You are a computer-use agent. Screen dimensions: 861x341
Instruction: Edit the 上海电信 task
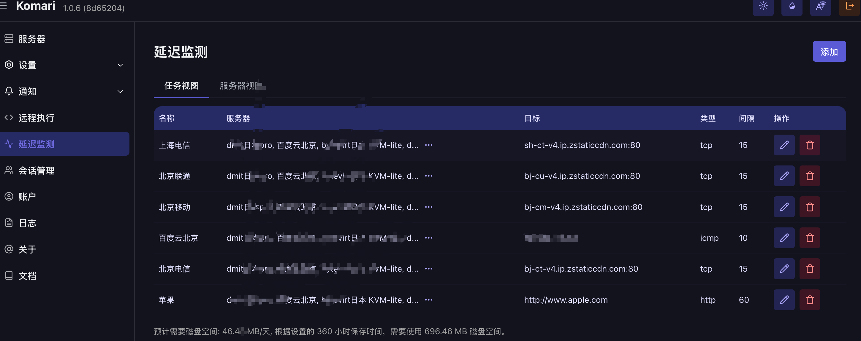(x=784, y=145)
